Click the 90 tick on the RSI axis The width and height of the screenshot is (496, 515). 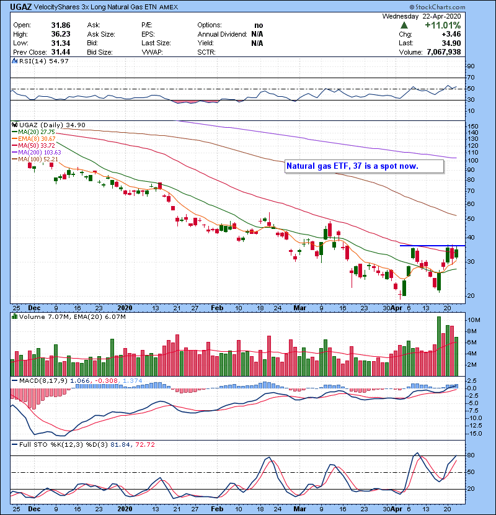coord(471,66)
